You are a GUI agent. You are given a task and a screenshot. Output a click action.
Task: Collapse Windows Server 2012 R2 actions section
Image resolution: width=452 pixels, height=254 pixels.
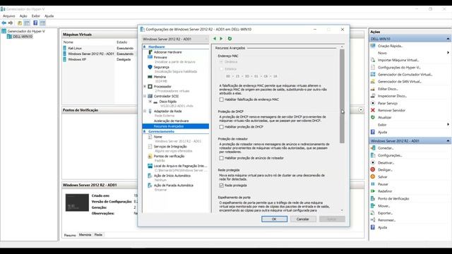point(448,141)
